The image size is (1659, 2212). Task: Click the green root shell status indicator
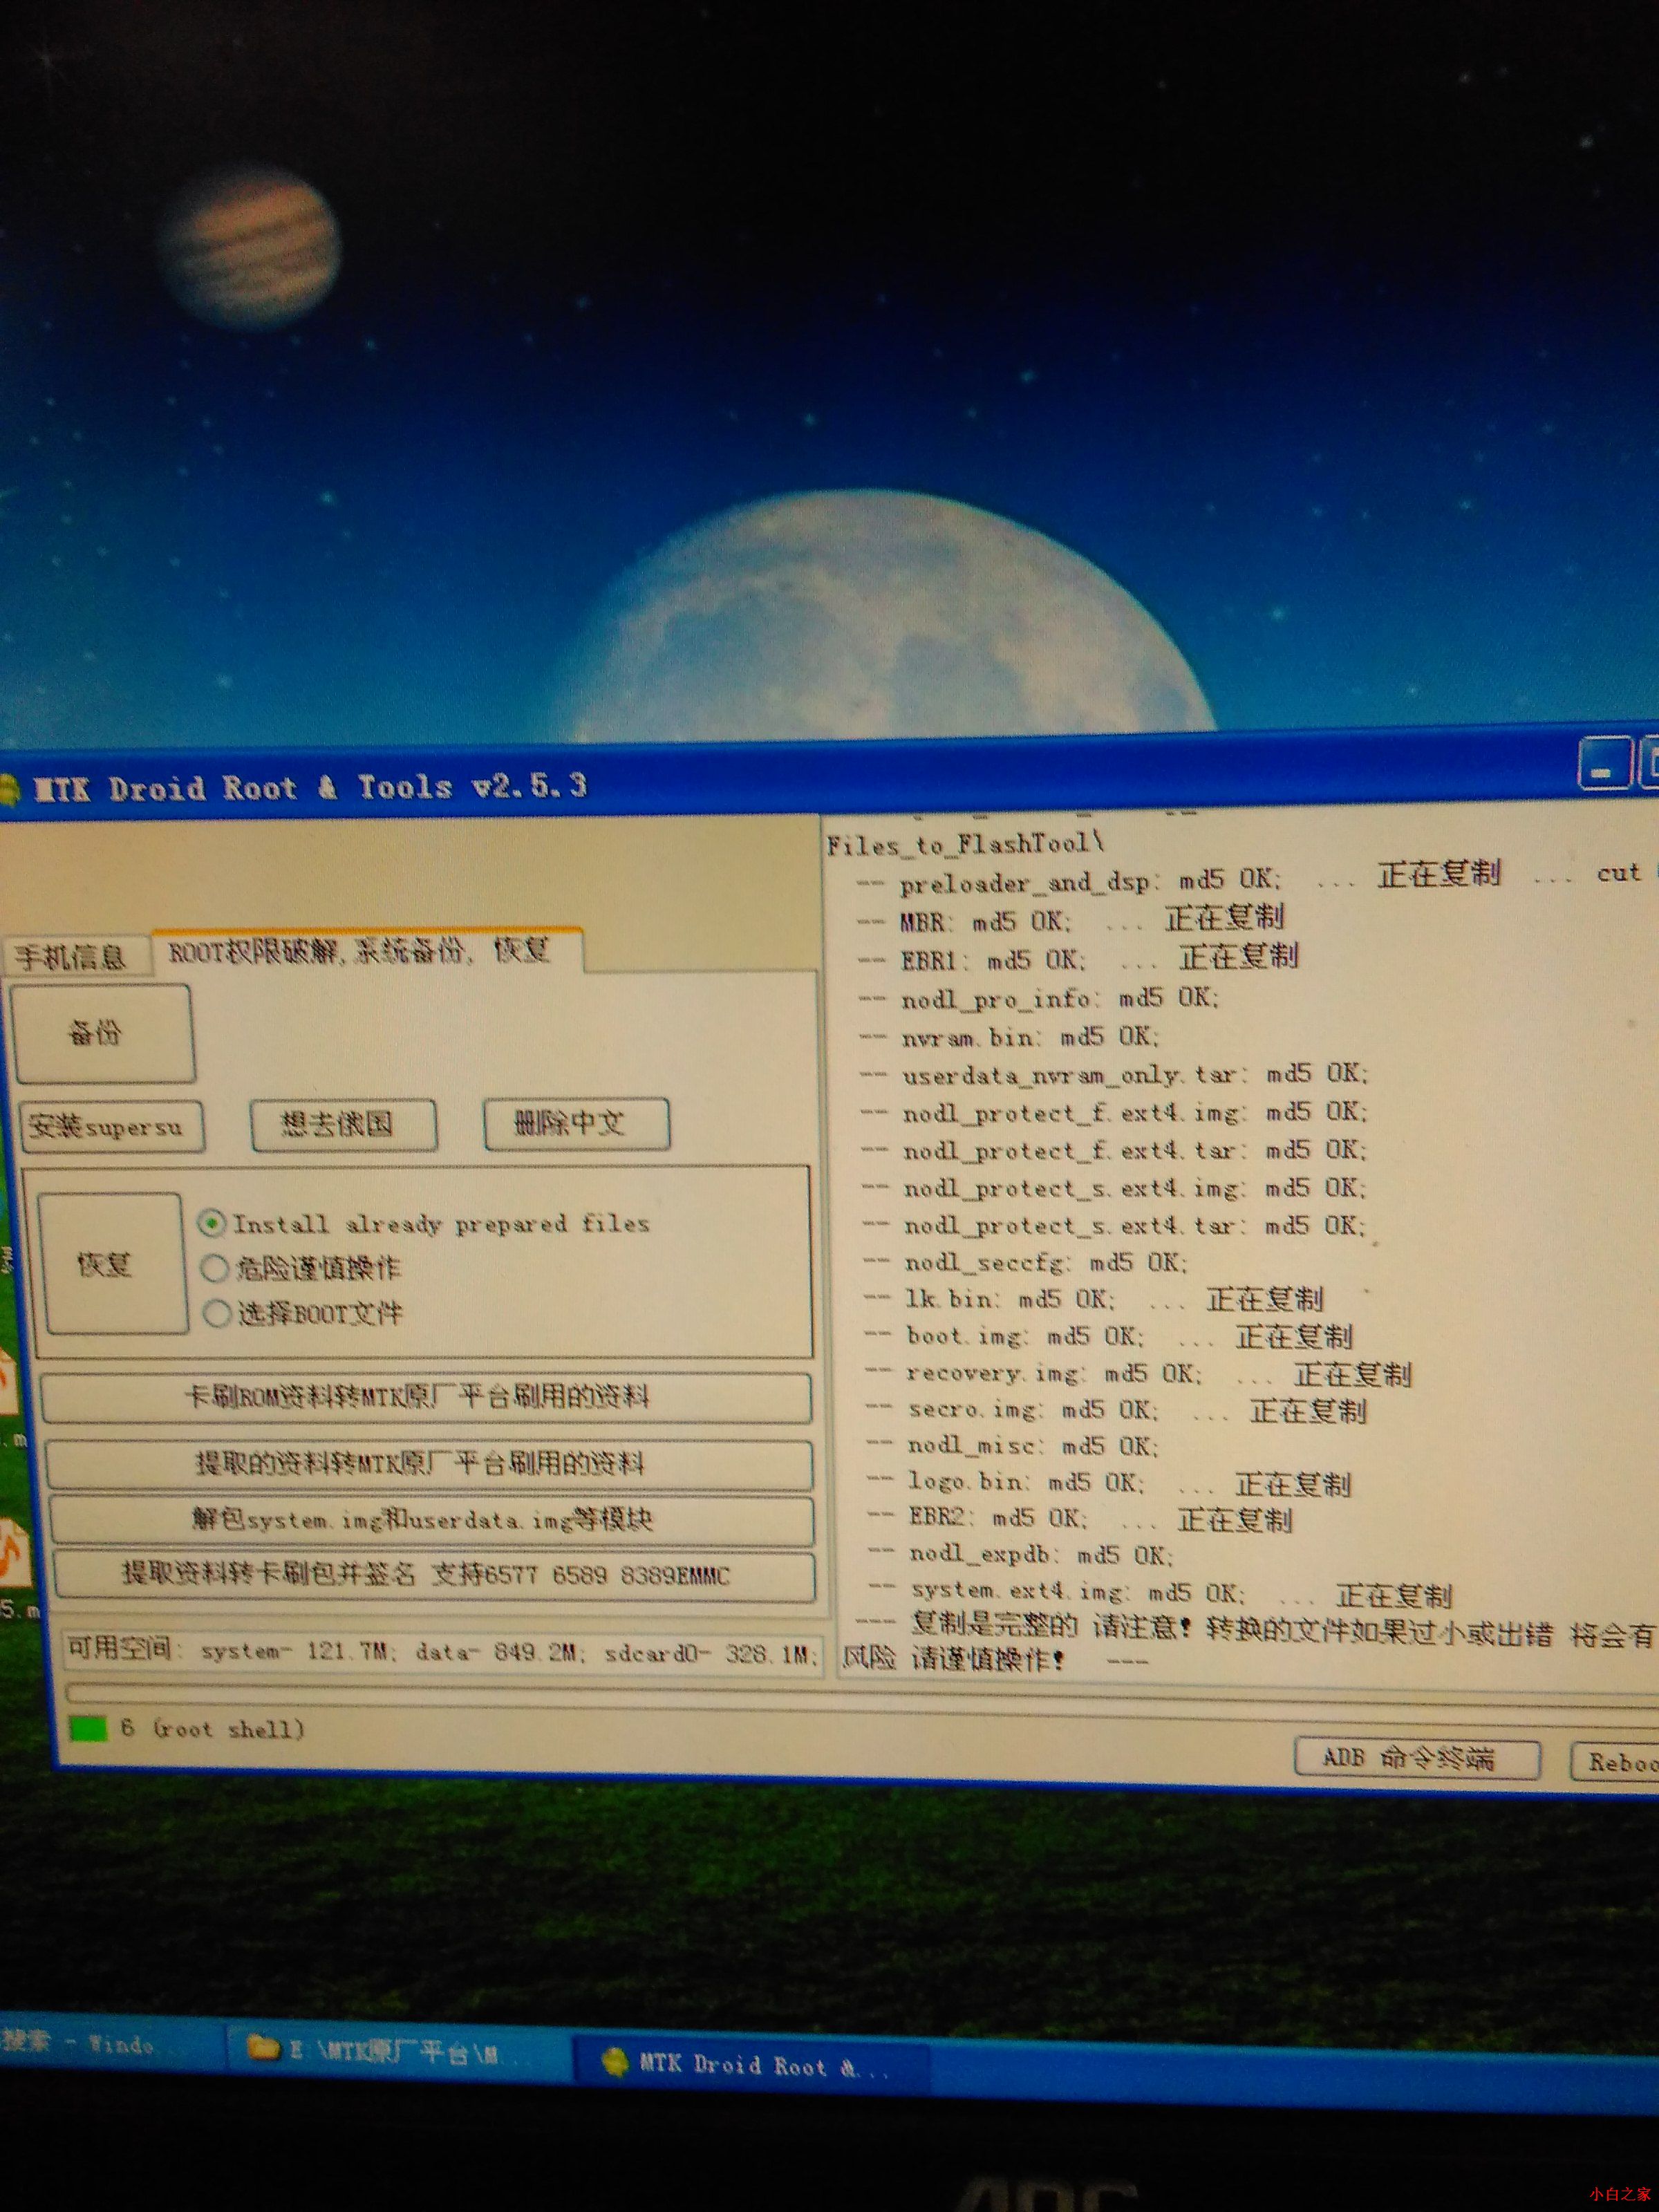[88, 1728]
